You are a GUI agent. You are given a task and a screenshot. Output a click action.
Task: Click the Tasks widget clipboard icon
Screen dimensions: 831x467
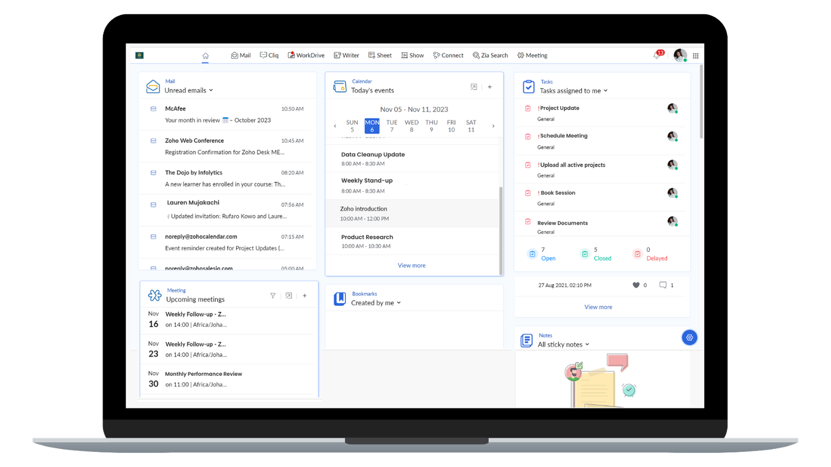click(528, 87)
